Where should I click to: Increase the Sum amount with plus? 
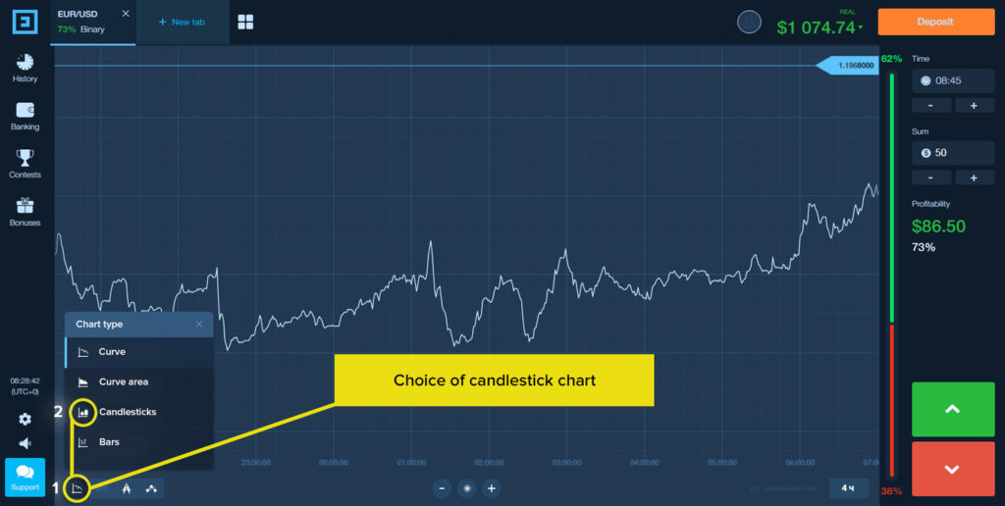point(975,178)
